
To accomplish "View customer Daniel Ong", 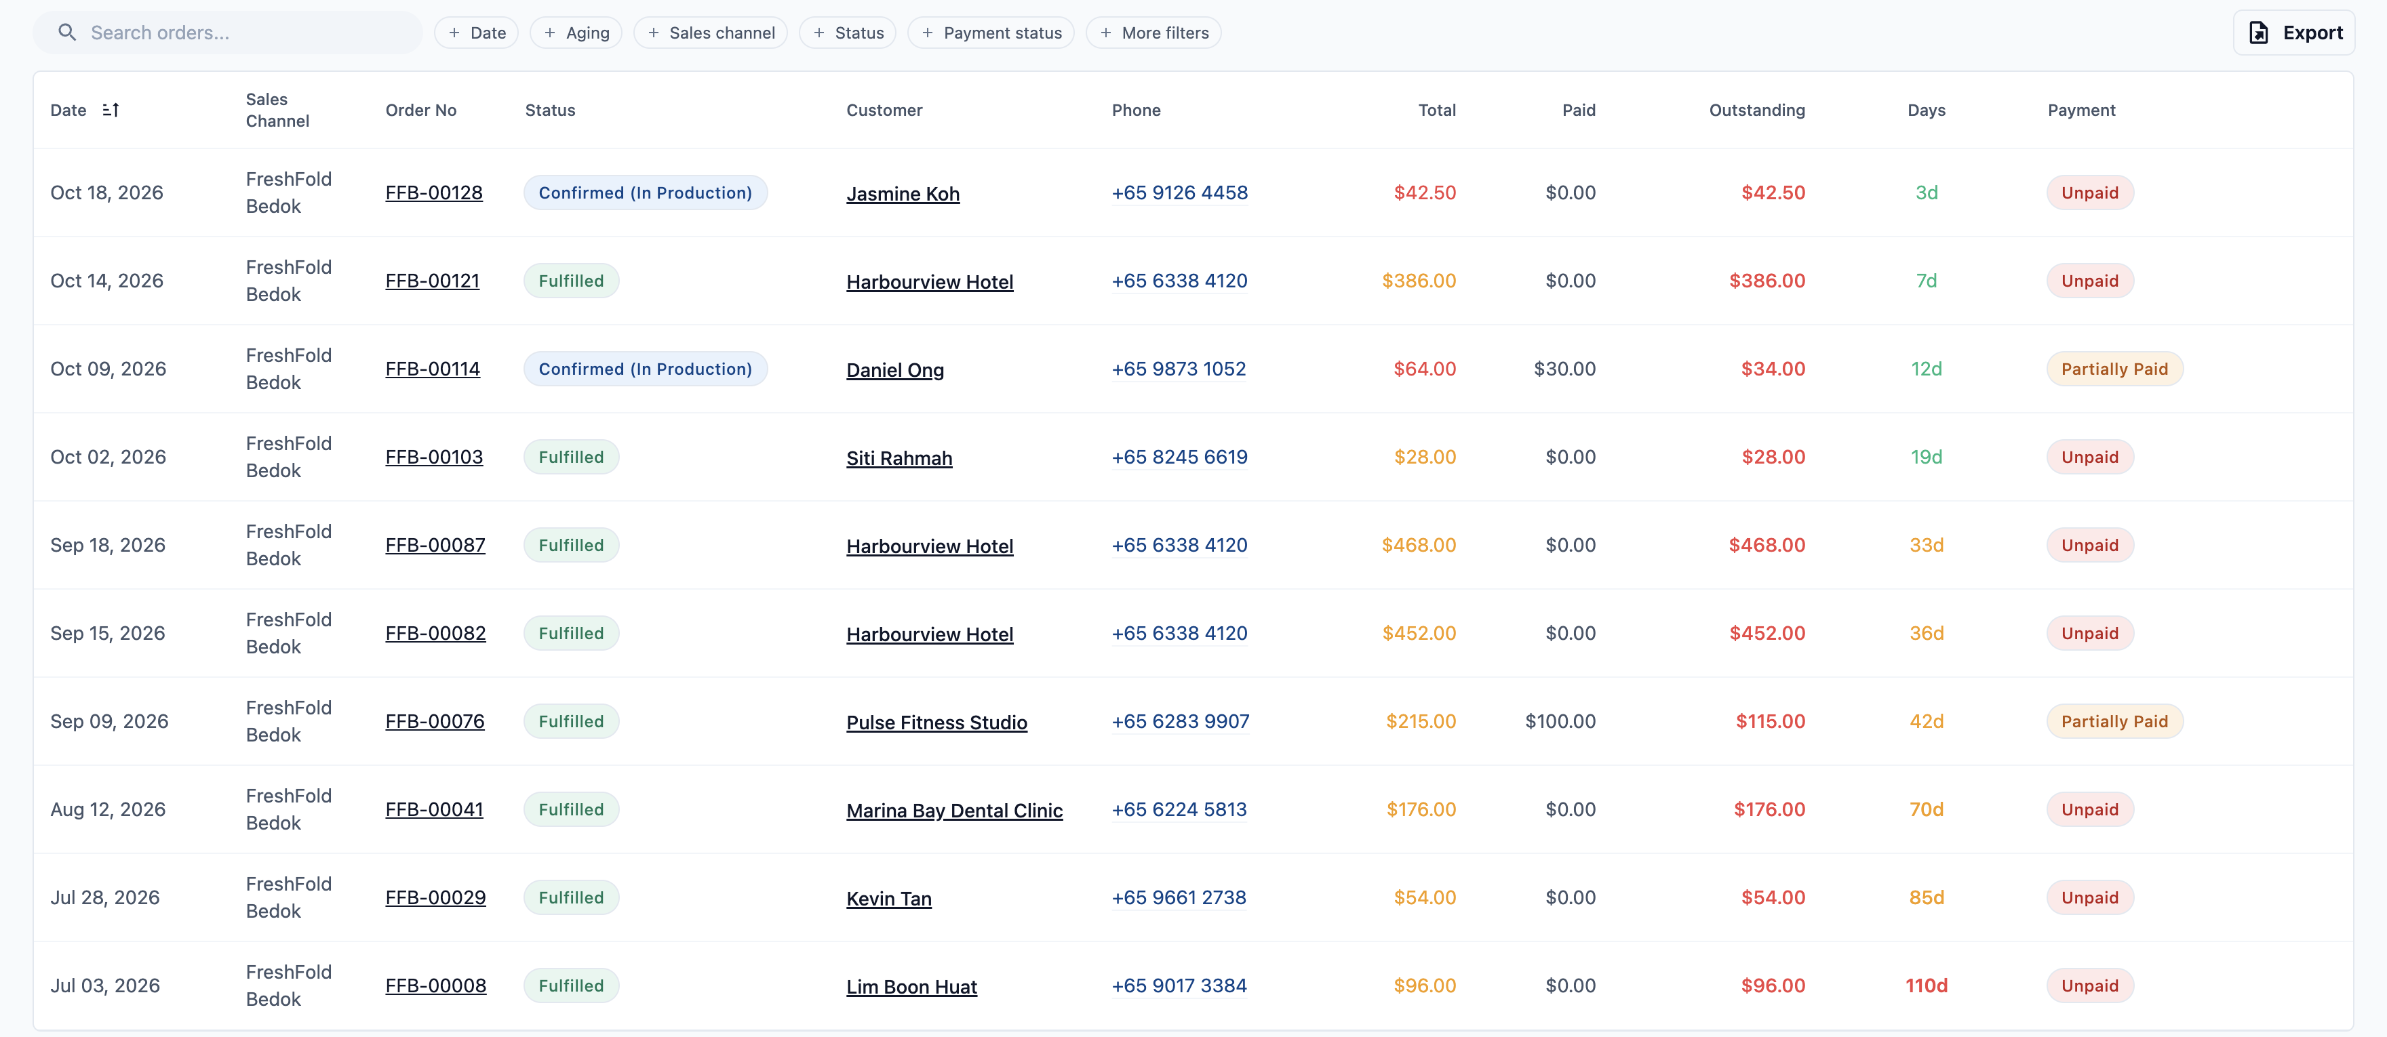I will point(895,369).
